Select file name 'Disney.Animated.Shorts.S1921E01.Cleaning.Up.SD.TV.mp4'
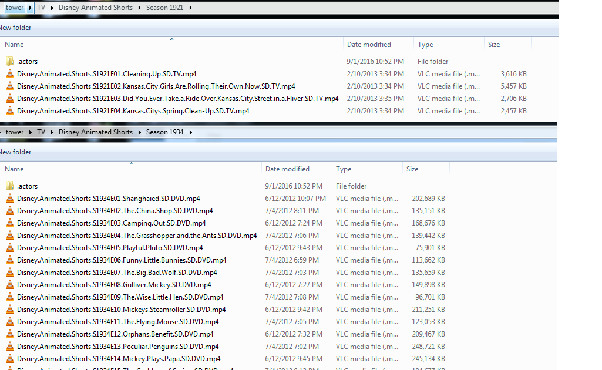 point(107,73)
